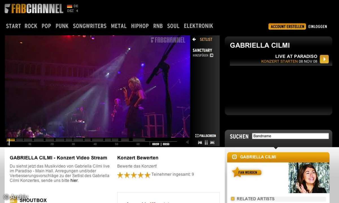Click Konzert Starten link
The height and width of the screenshot is (203, 339).
coord(279,61)
